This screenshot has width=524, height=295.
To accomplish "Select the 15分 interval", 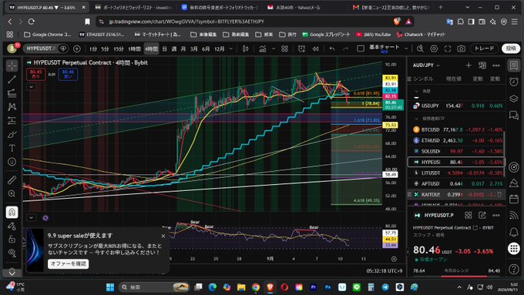I will [x=119, y=49].
